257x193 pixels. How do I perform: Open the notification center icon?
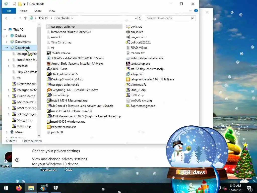pyautogui.click(x=249, y=188)
